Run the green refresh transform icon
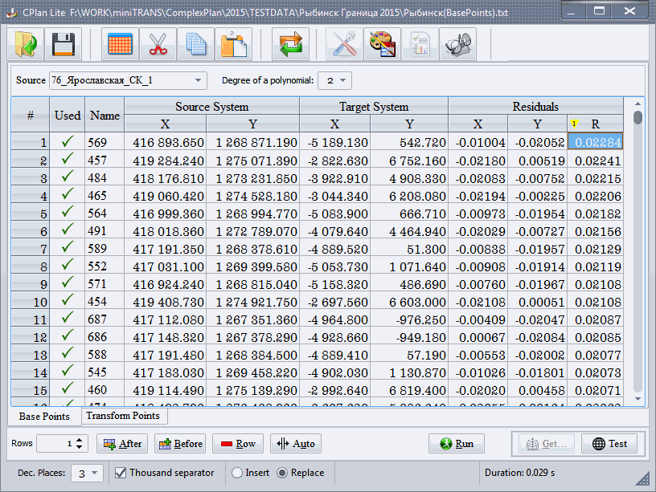Image resolution: width=656 pixels, height=492 pixels. click(290, 45)
